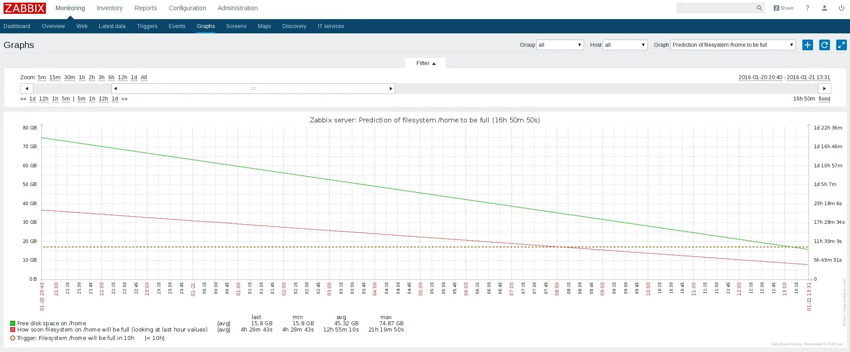Image resolution: width=850 pixels, height=352 pixels.
Task: Click 'Free disk space on /home' legend
Action: pyautogui.click(x=52, y=324)
